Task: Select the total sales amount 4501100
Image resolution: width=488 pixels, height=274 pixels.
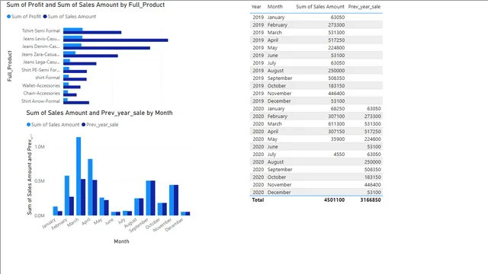Action: [334, 200]
